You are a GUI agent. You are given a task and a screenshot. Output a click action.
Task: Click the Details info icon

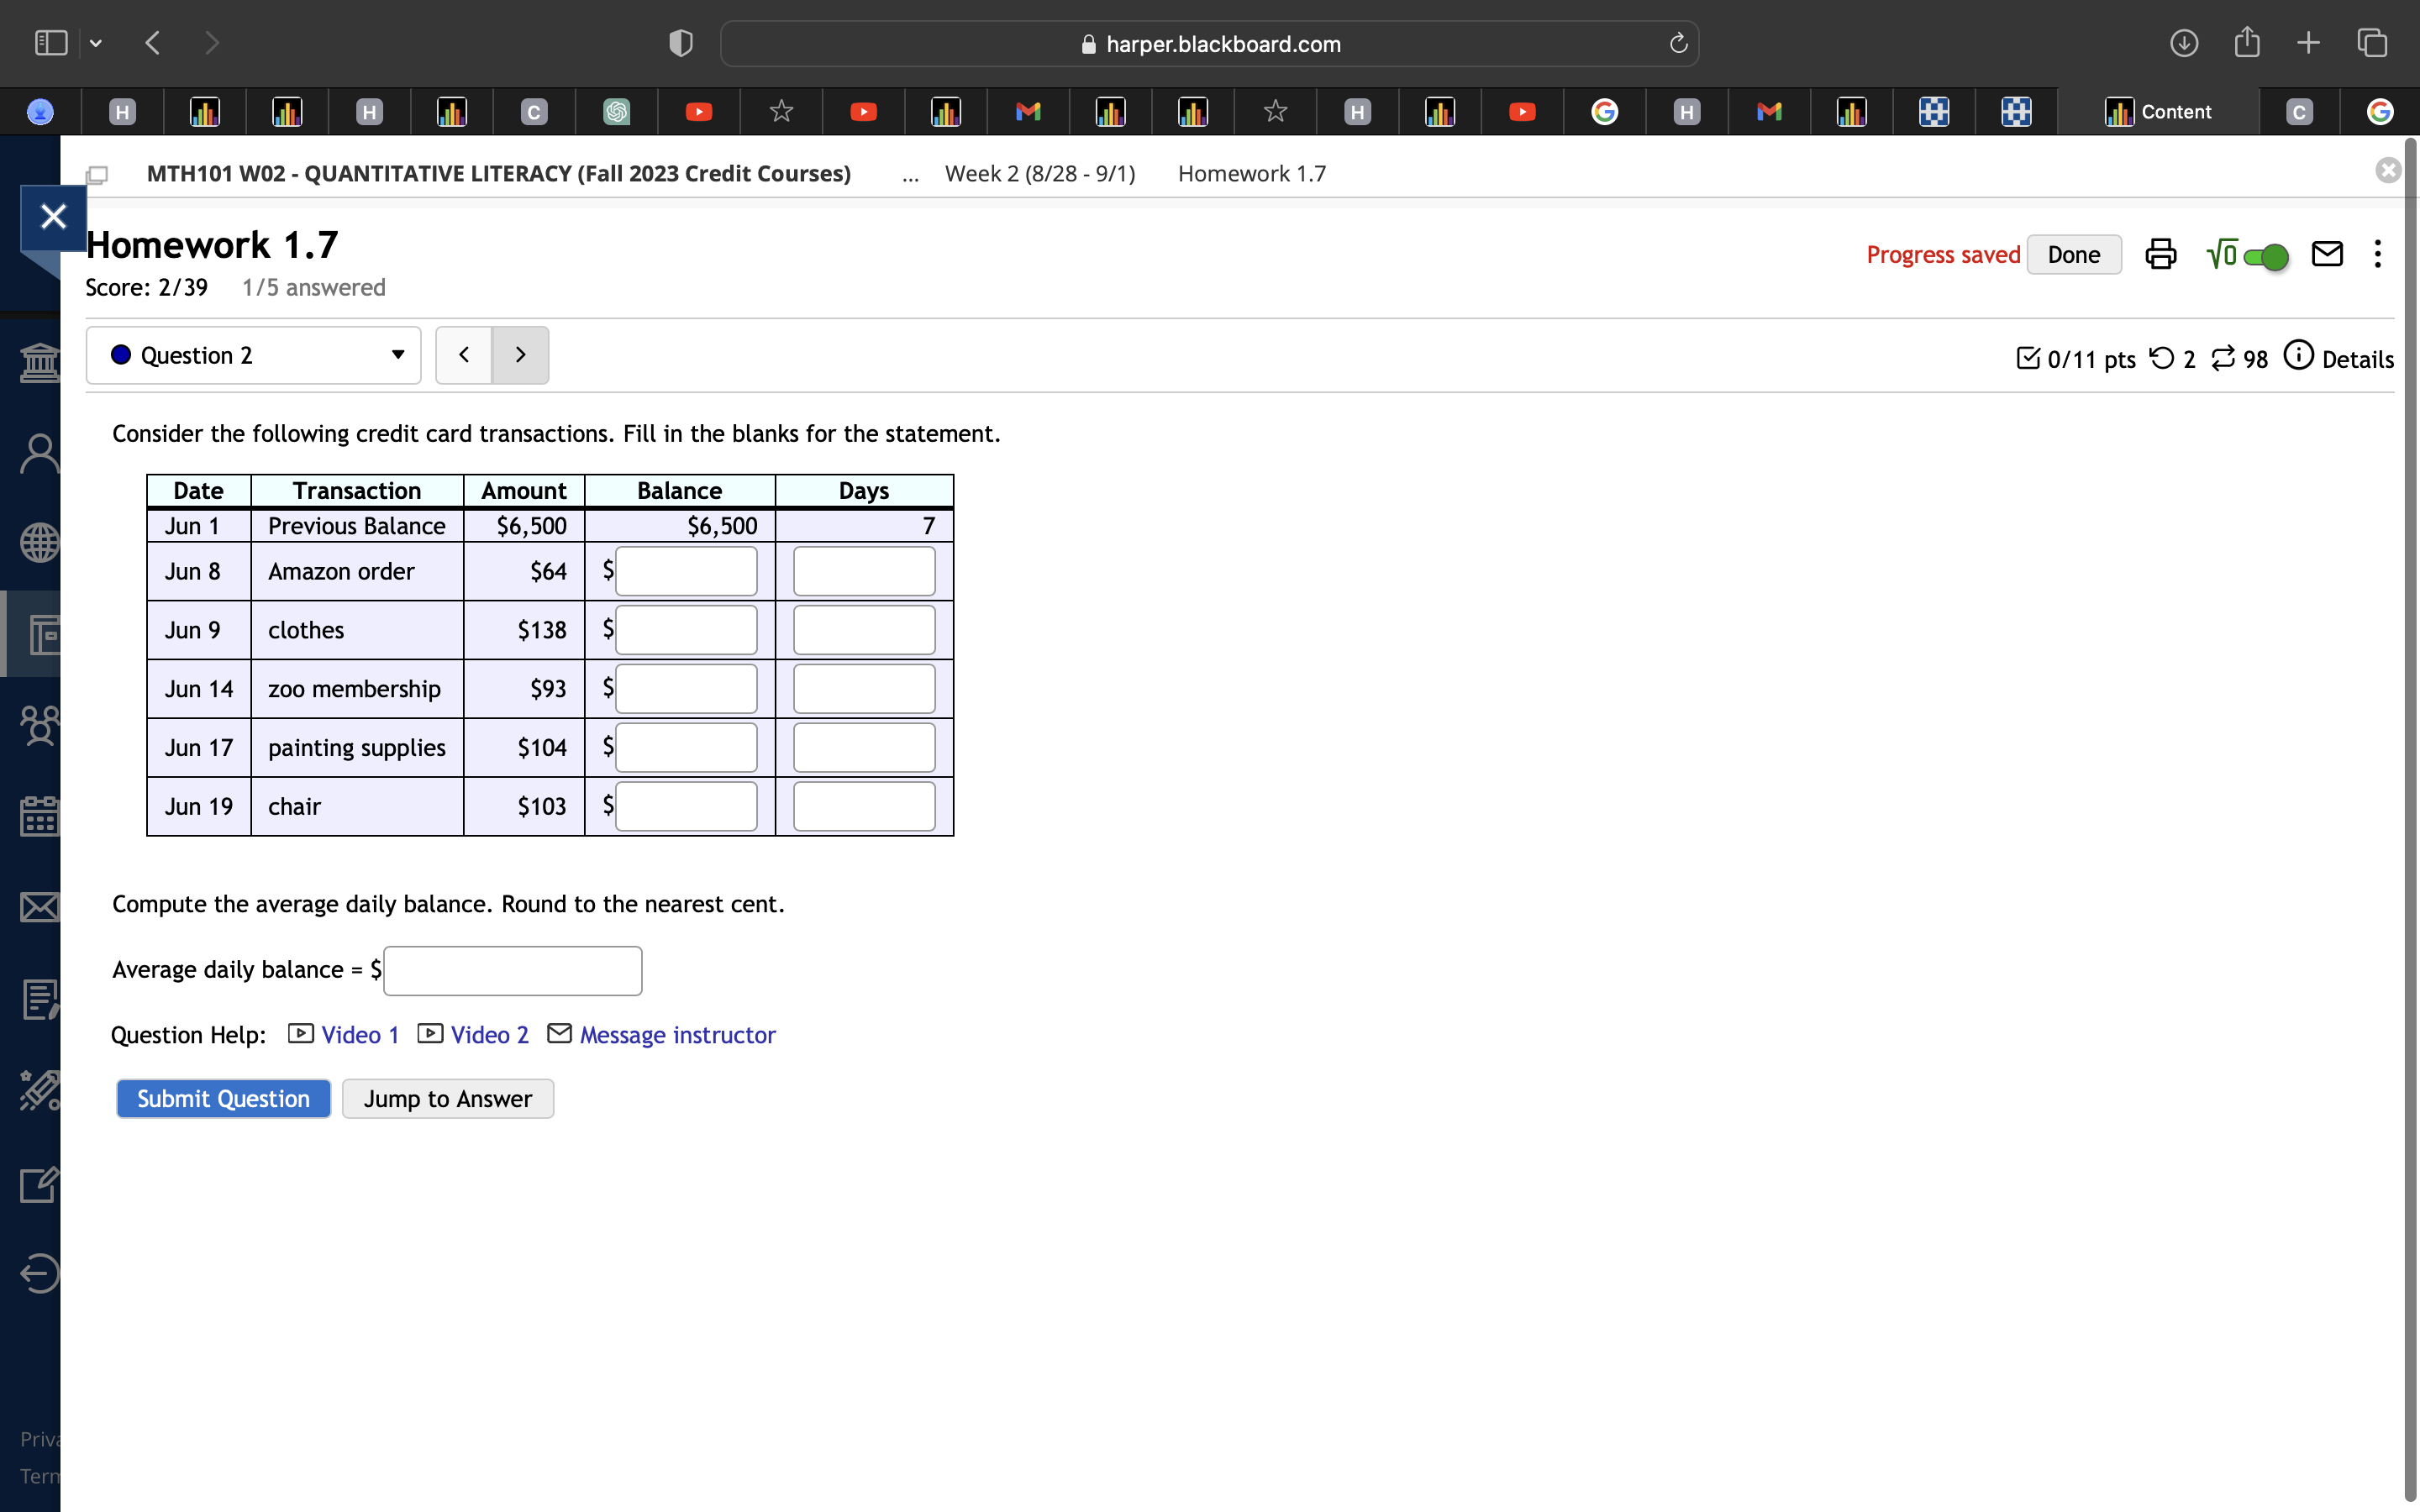(x=2298, y=356)
